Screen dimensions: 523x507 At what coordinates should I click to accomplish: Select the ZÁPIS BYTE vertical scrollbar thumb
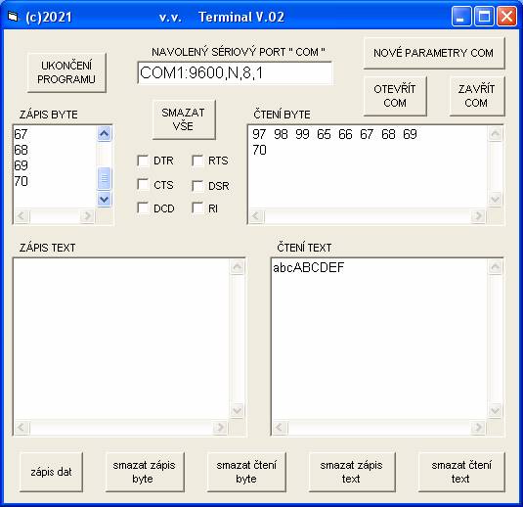pyautogui.click(x=104, y=179)
